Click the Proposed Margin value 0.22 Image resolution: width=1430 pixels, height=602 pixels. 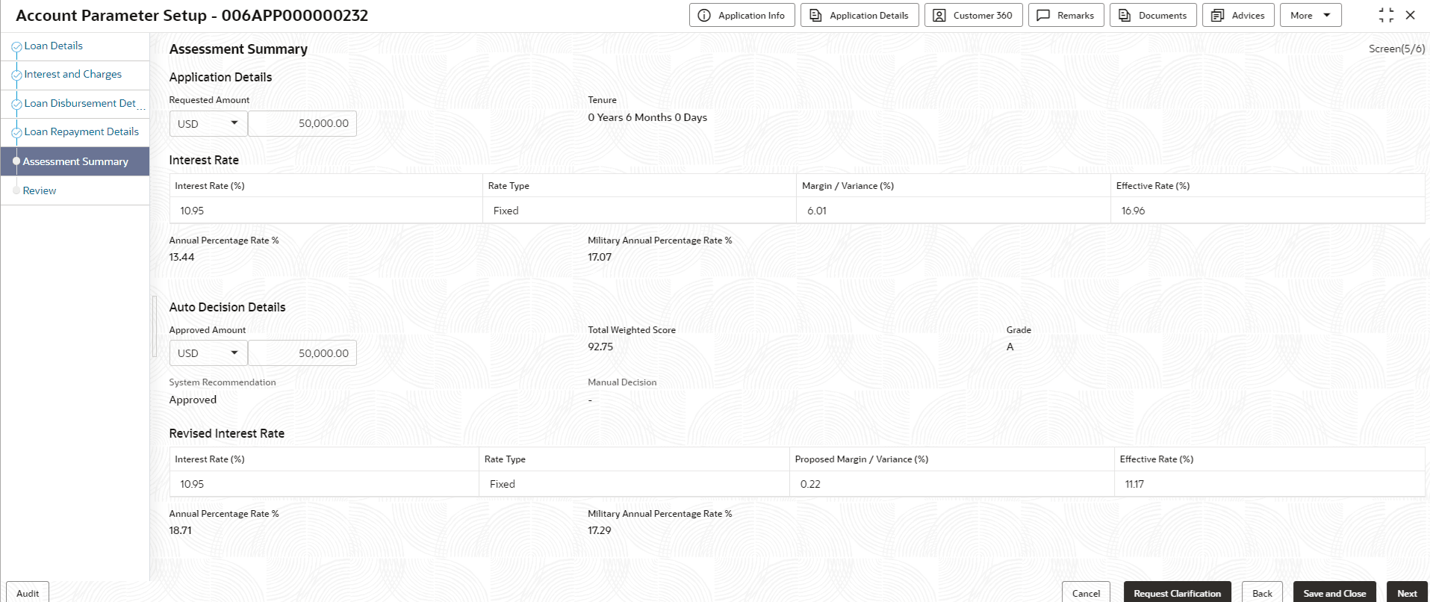[x=810, y=484]
